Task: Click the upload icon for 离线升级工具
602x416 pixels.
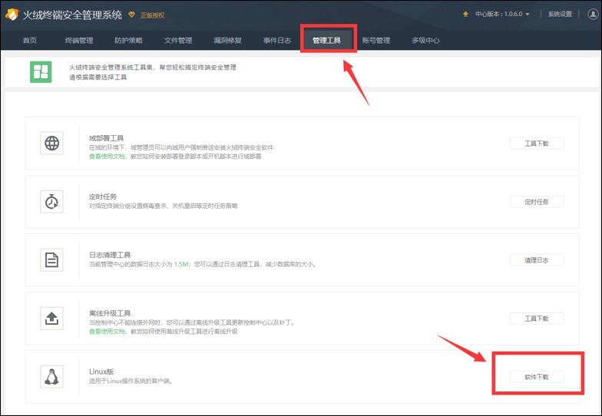Action: click(52, 318)
